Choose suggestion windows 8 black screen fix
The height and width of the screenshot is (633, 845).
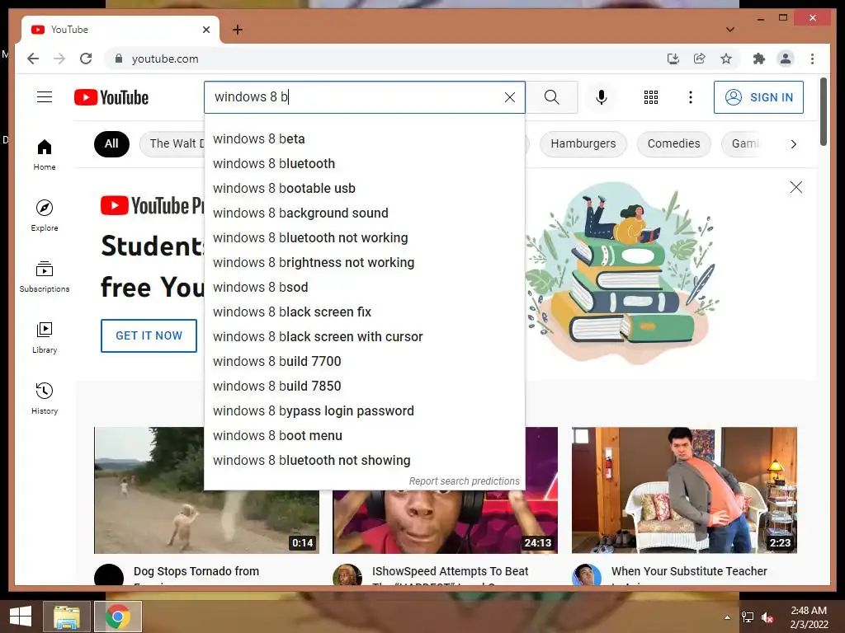click(364, 312)
